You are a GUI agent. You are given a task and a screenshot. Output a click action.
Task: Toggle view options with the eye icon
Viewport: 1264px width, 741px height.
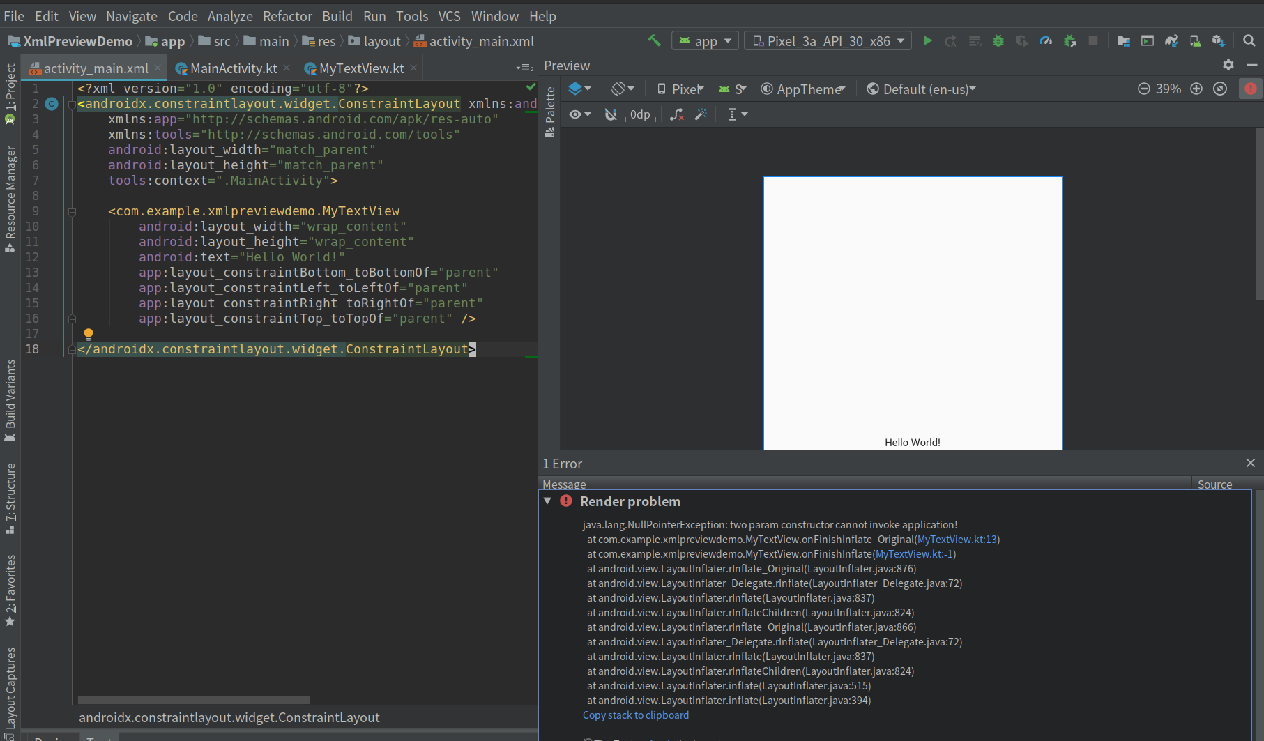(x=575, y=114)
